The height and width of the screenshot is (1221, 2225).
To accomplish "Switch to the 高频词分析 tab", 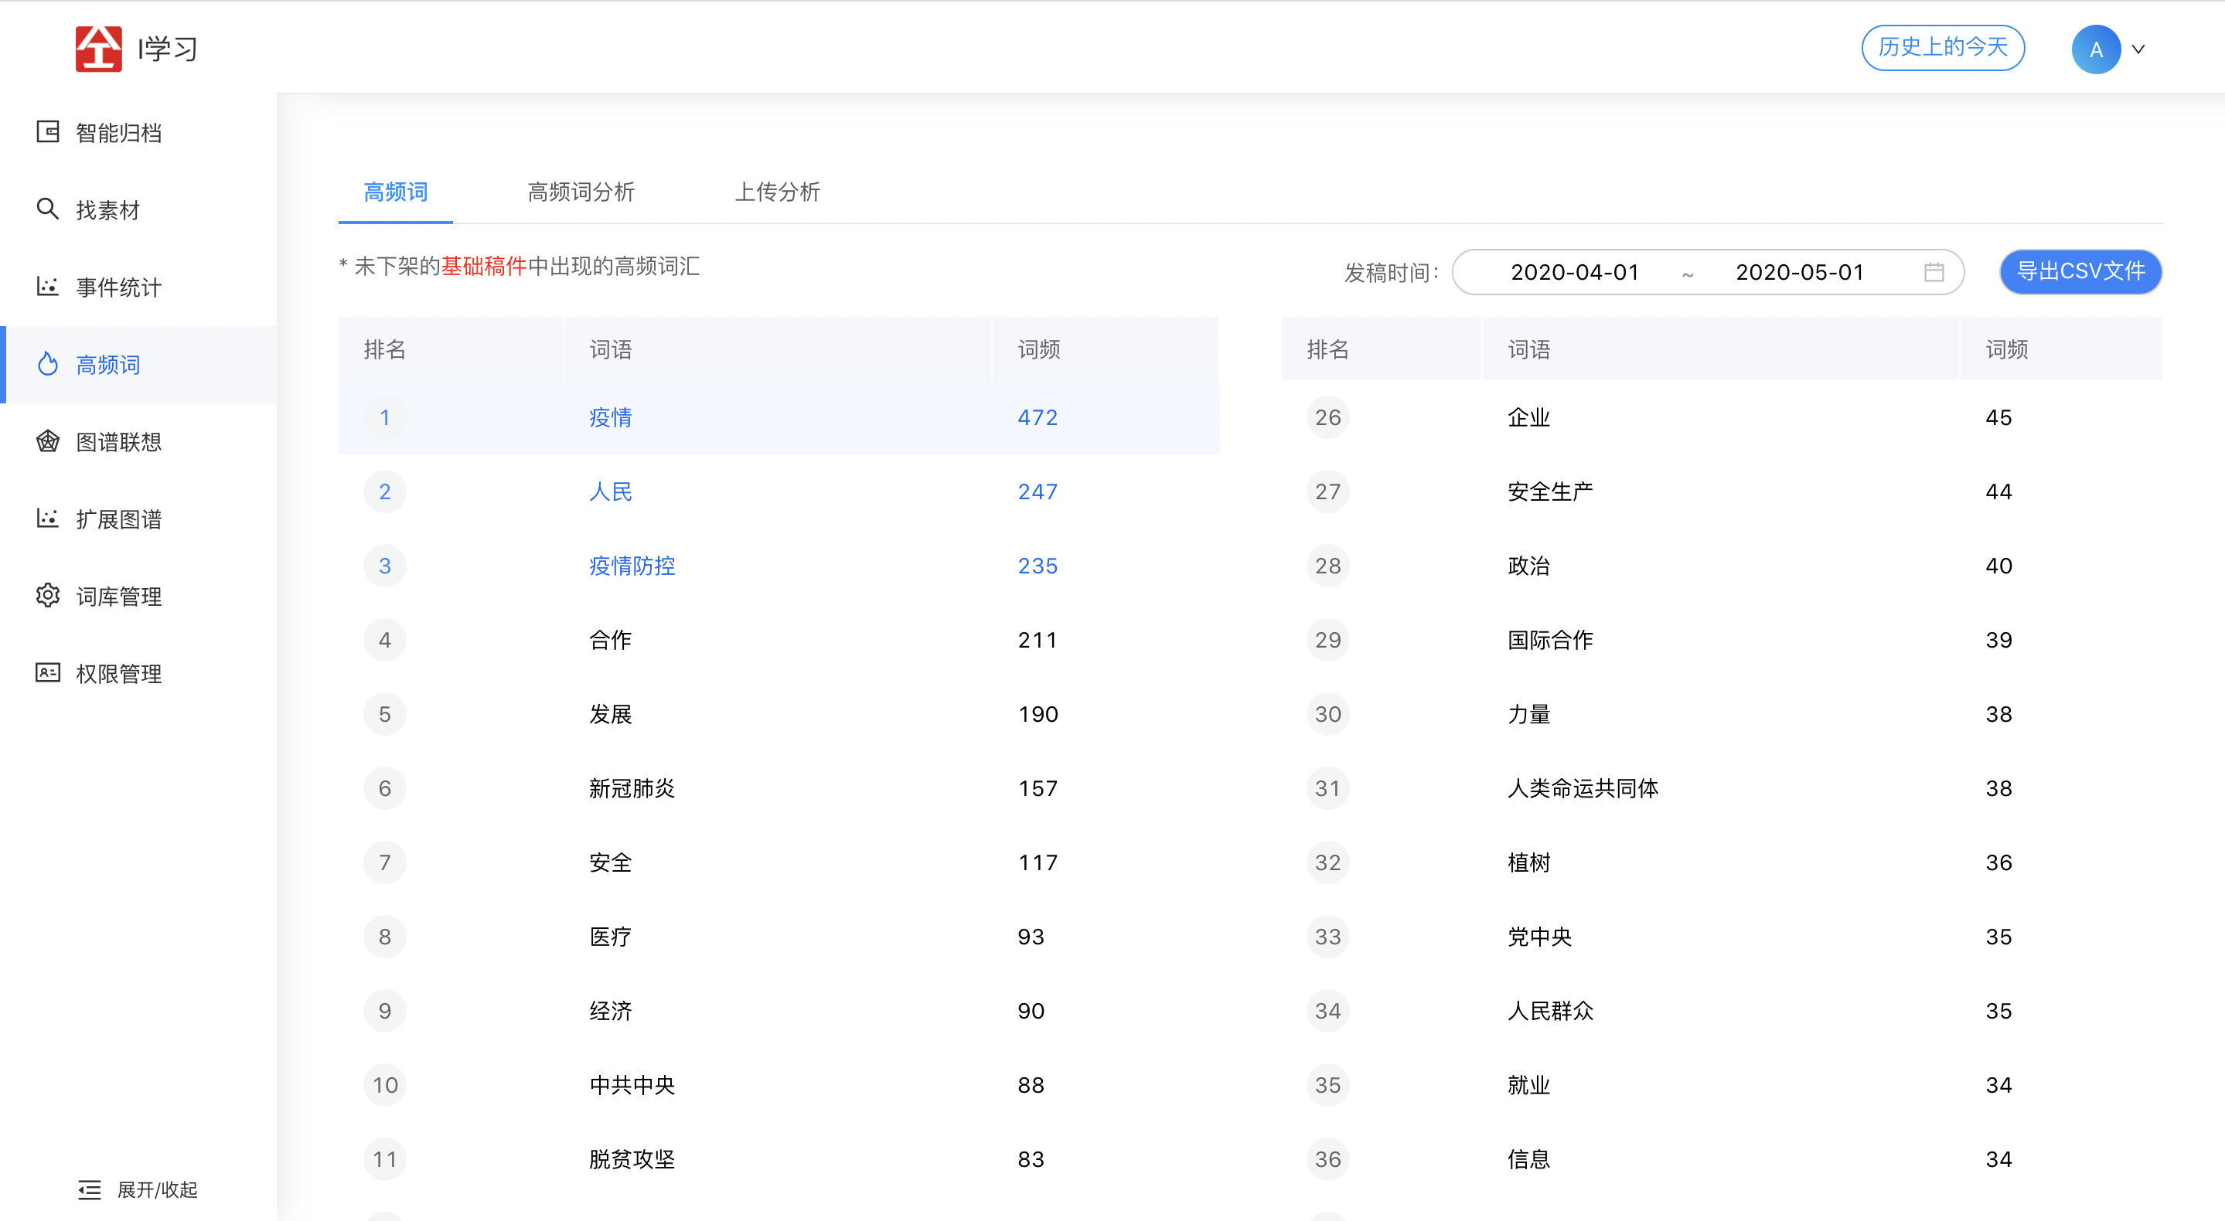I will coord(581,192).
